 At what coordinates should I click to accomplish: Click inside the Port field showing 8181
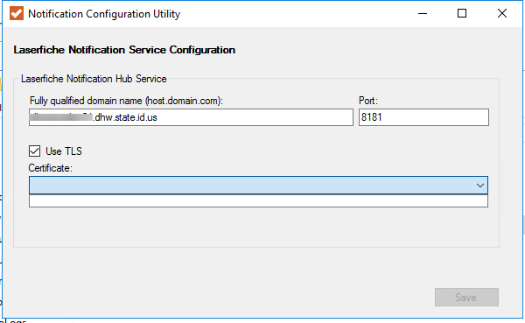[x=423, y=117]
